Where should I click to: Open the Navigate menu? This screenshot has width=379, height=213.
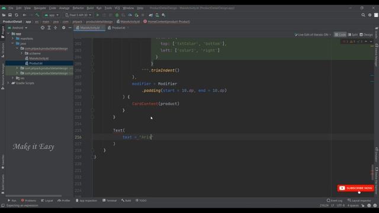[x=40, y=8]
